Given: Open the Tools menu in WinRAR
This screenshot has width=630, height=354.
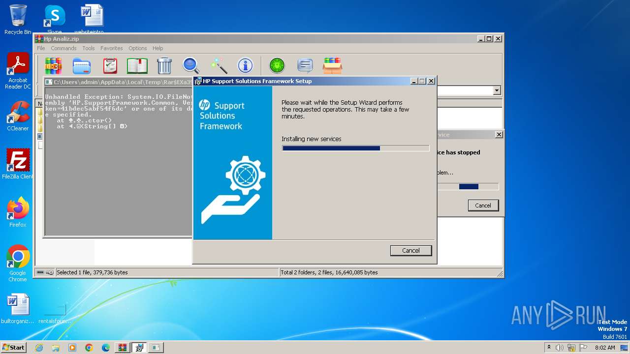Looking at the screenshot, I should click(x=89, y=48).
